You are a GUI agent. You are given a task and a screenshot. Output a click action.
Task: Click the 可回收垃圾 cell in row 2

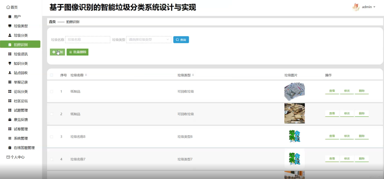186,114
